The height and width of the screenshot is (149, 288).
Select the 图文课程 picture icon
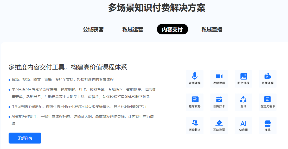pos(244,76)
